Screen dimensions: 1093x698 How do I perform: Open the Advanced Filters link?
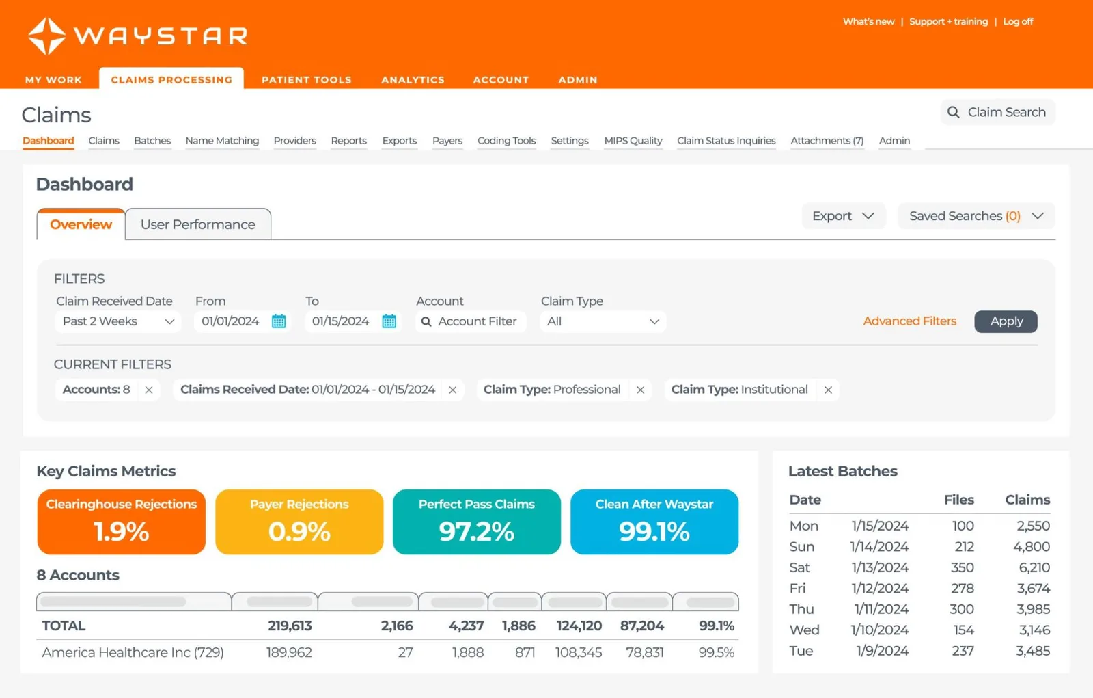[x=909, y=321]
